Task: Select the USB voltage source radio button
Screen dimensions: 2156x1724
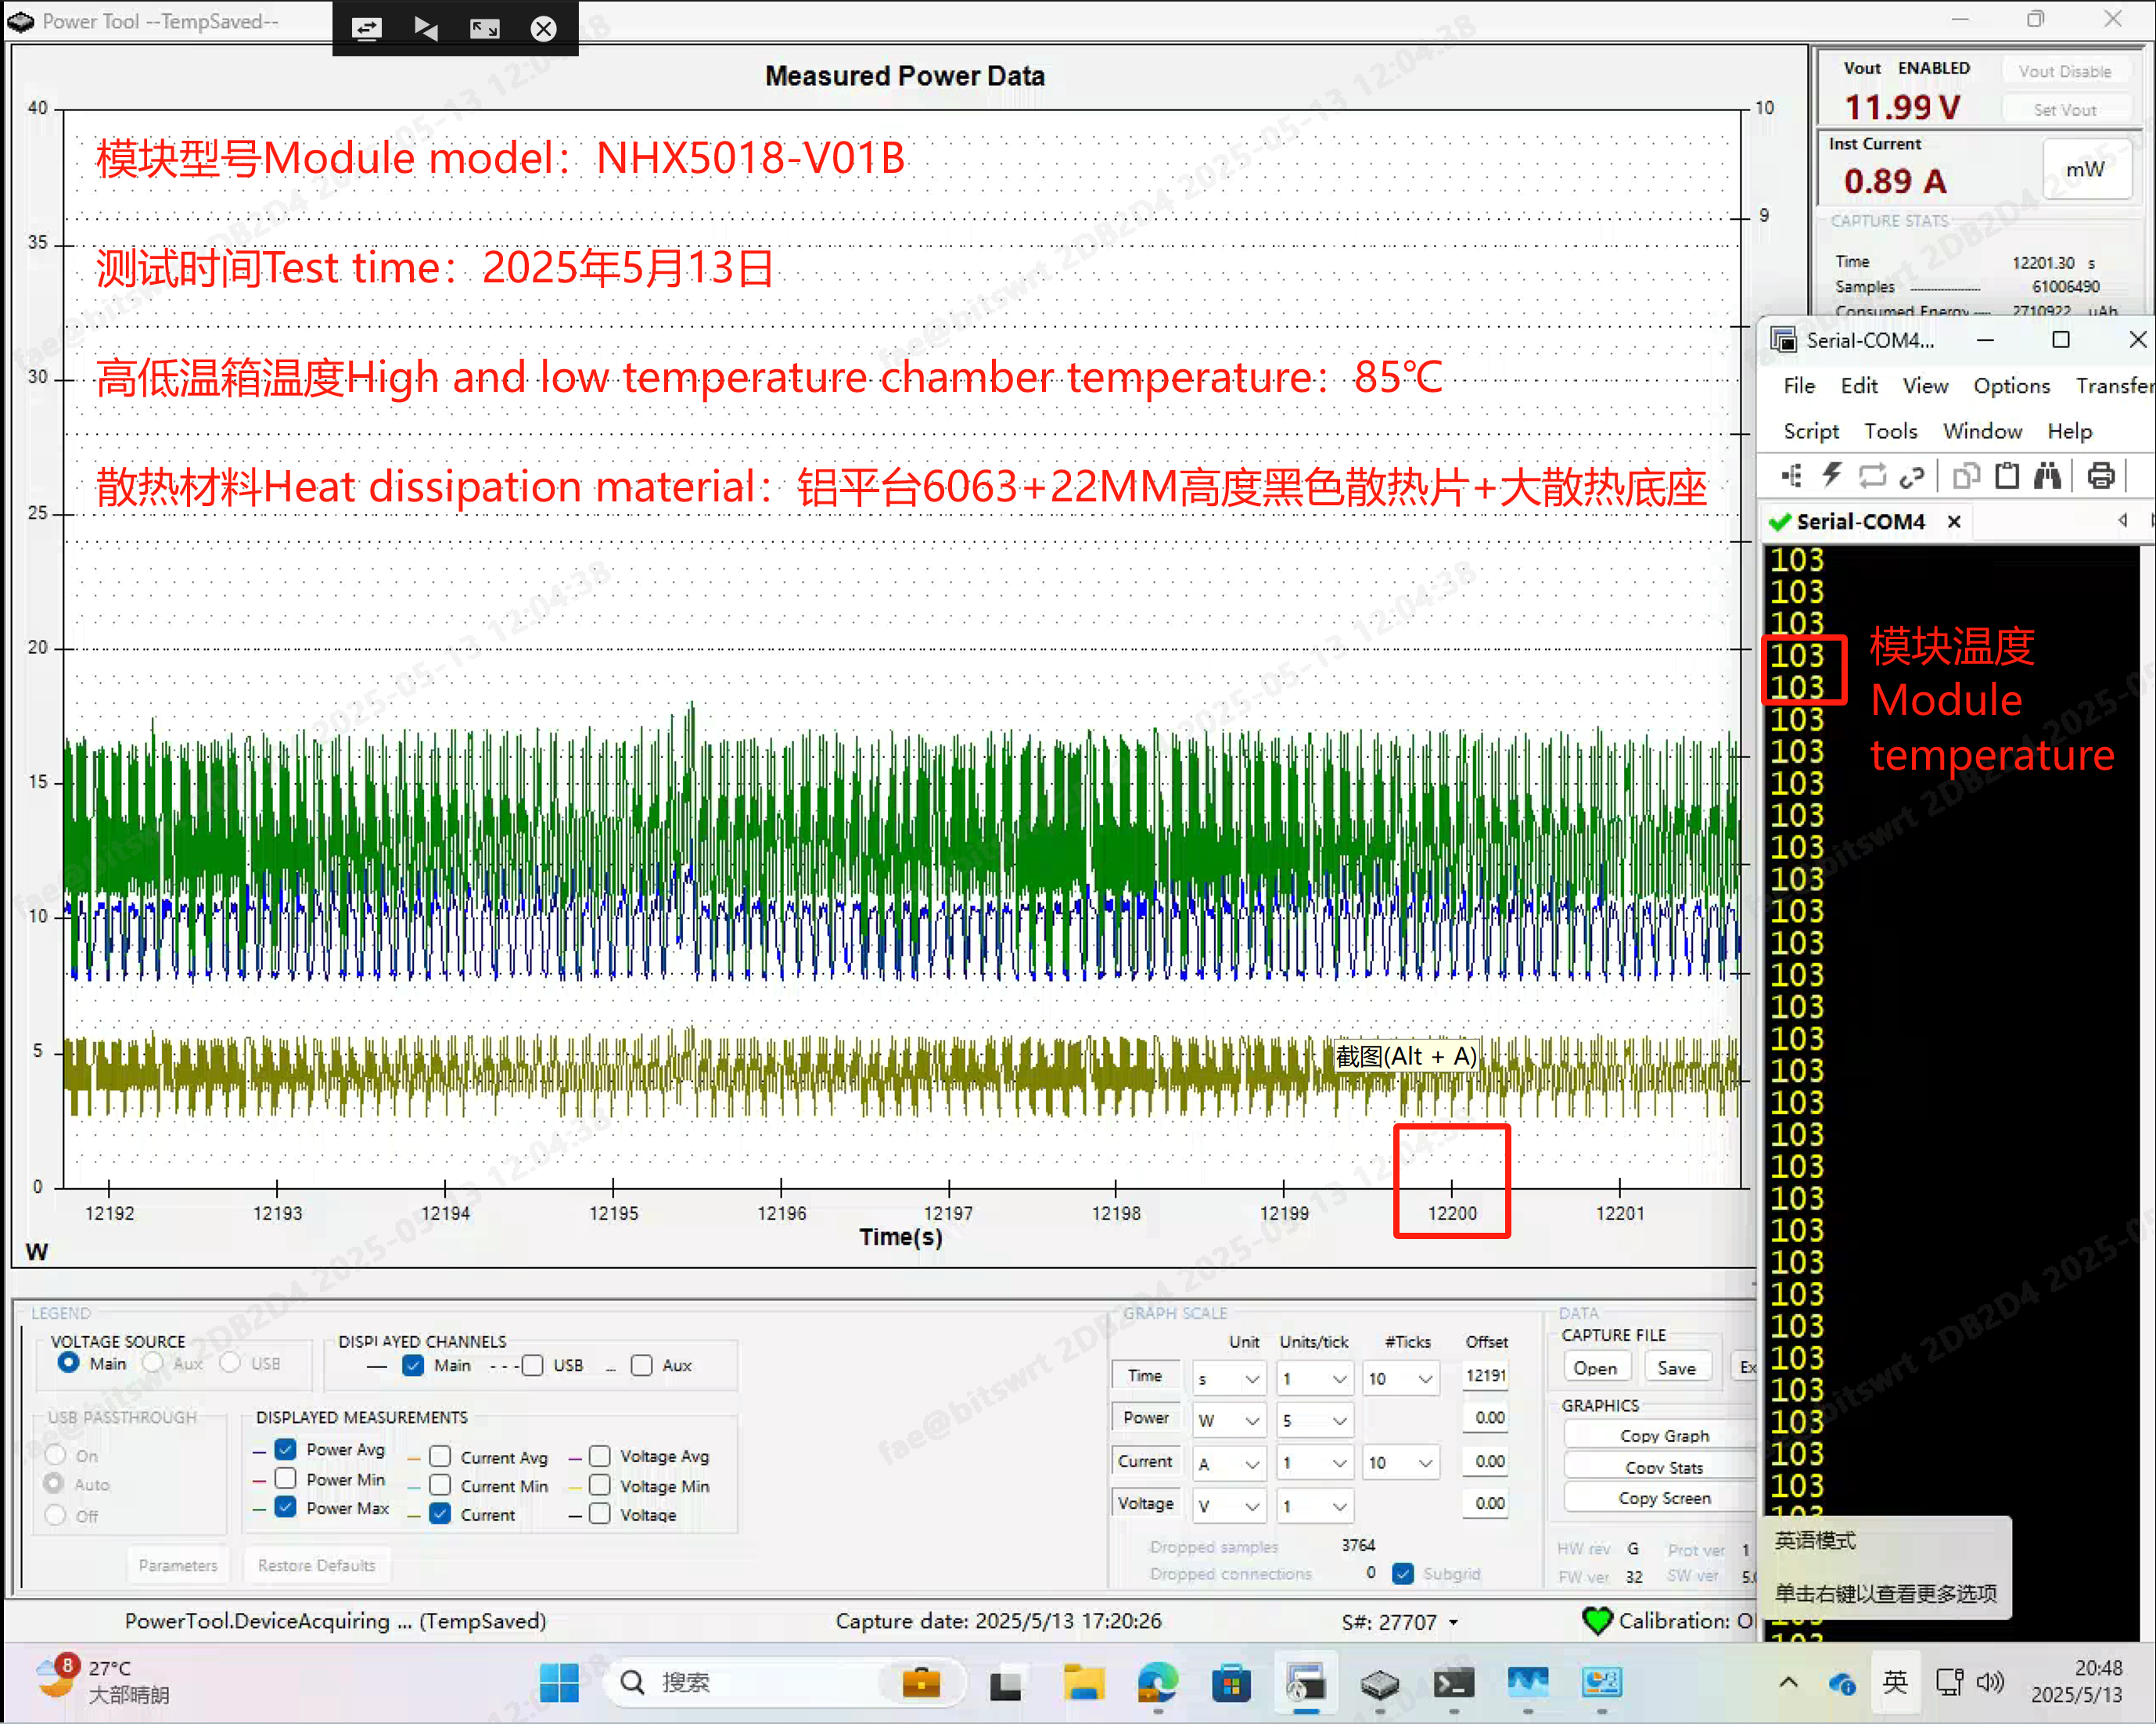Action: pos(231,1363)
